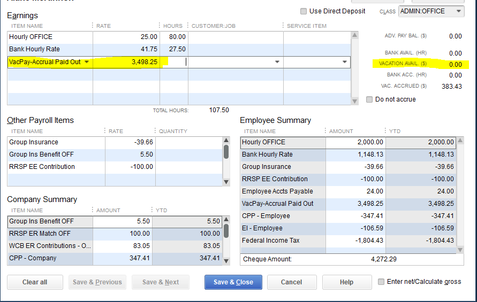
Task: Open the Help button
Action: [x=347, y=282]
